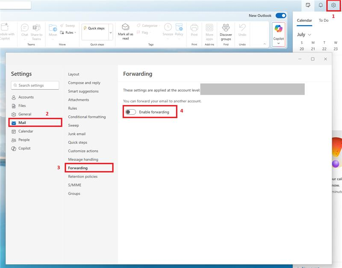Click the Search settings field
Image resolution: width=342 pixels, height=268 pixels.
coord(35,85)
